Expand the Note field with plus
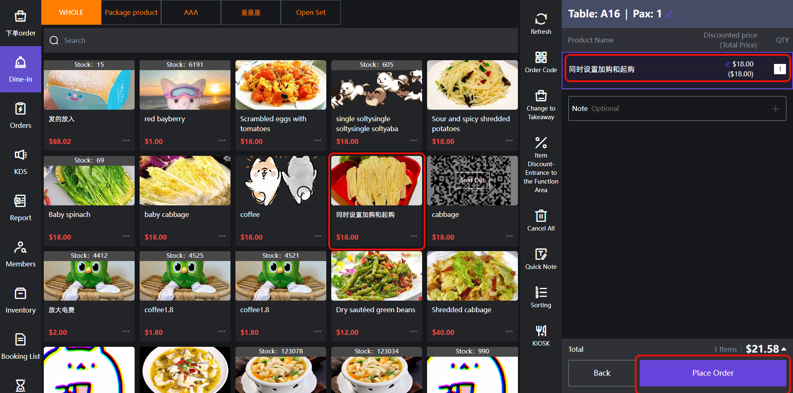The height and width of the screenshot is (393, 793). tap(775, 109)
